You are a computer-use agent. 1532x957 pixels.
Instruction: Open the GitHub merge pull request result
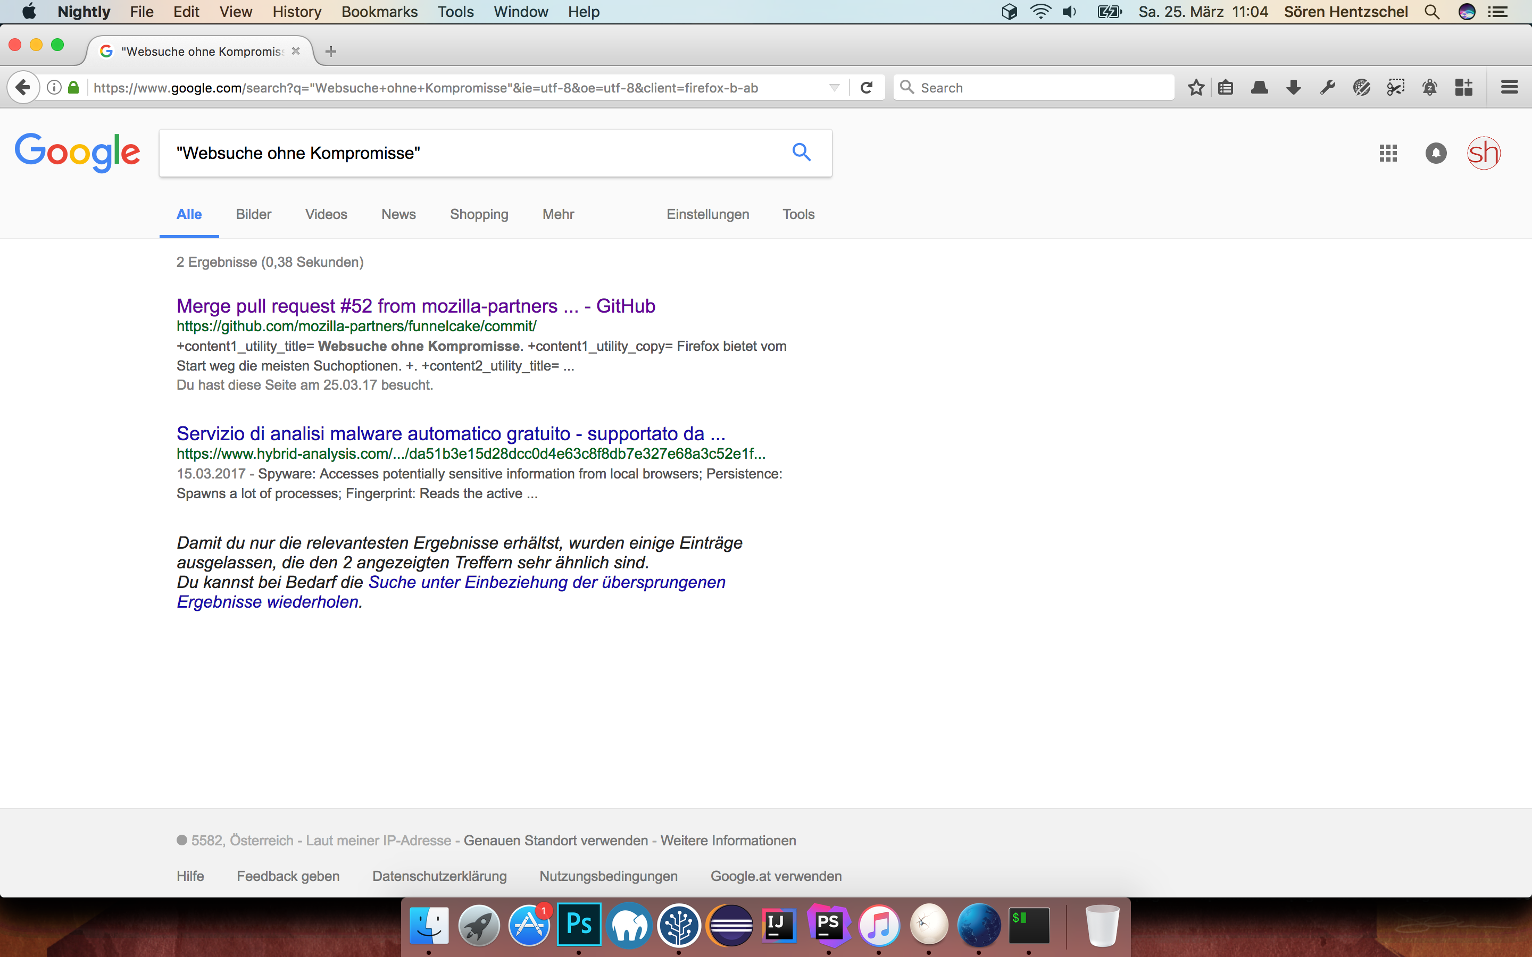pos(415,306)
